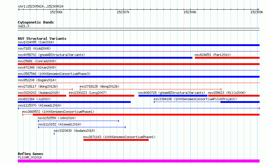268x164 pixels.
Task: Click the nsv3320202 (Audano2019) red bar
Action: click(42, 96)
